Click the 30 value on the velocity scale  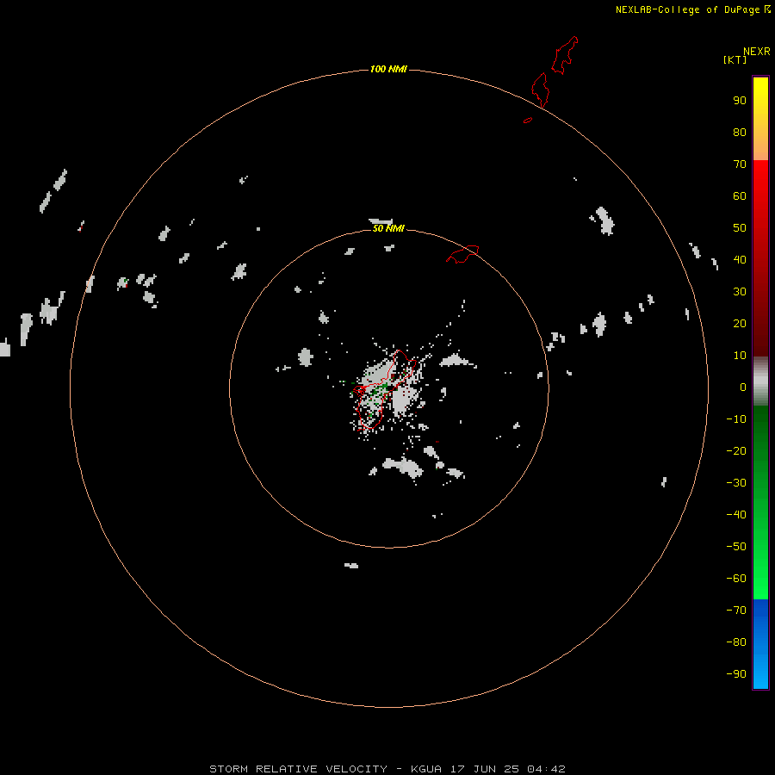tap(740, 292)
